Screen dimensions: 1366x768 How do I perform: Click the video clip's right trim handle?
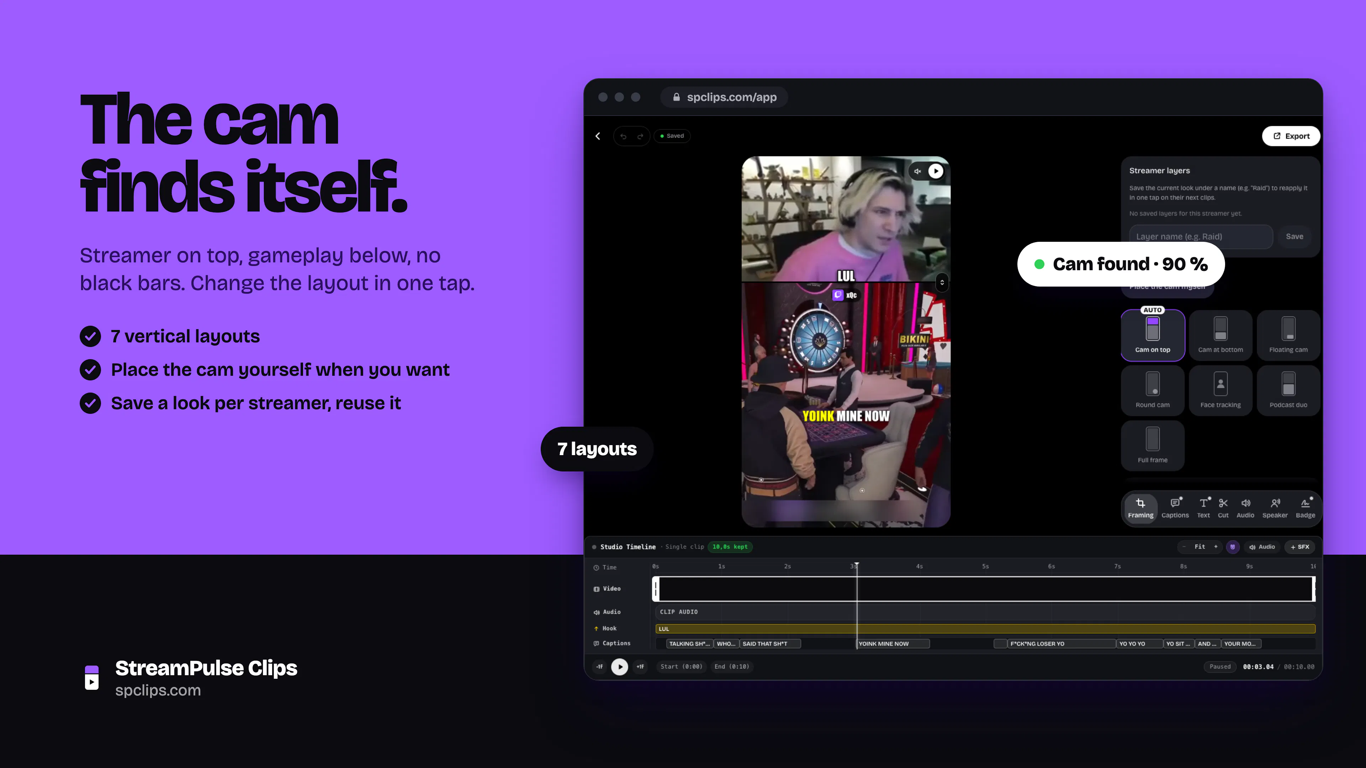(1313, 589)
